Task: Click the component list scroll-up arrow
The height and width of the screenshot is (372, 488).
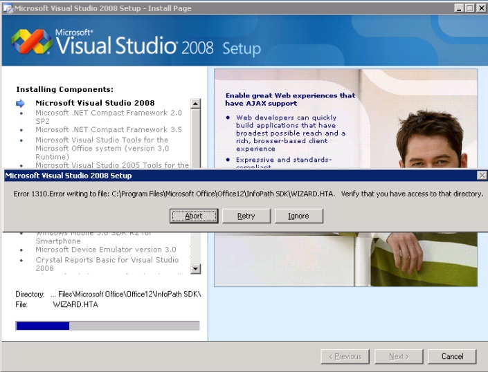Action: [195, 104]
